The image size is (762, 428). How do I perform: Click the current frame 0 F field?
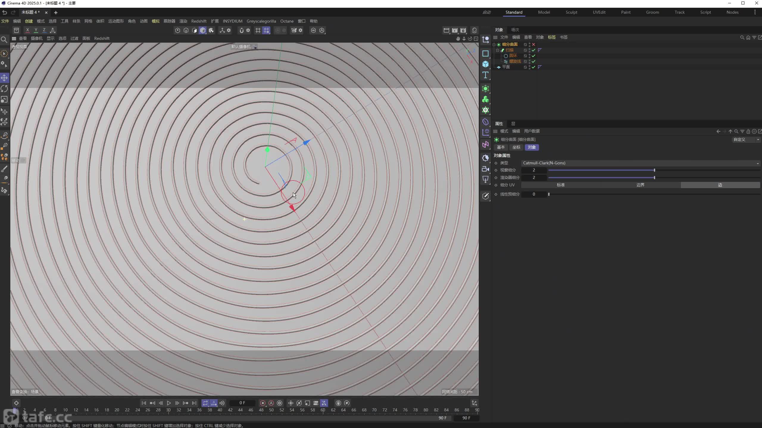pyautogui.click(x=242, y=403)
